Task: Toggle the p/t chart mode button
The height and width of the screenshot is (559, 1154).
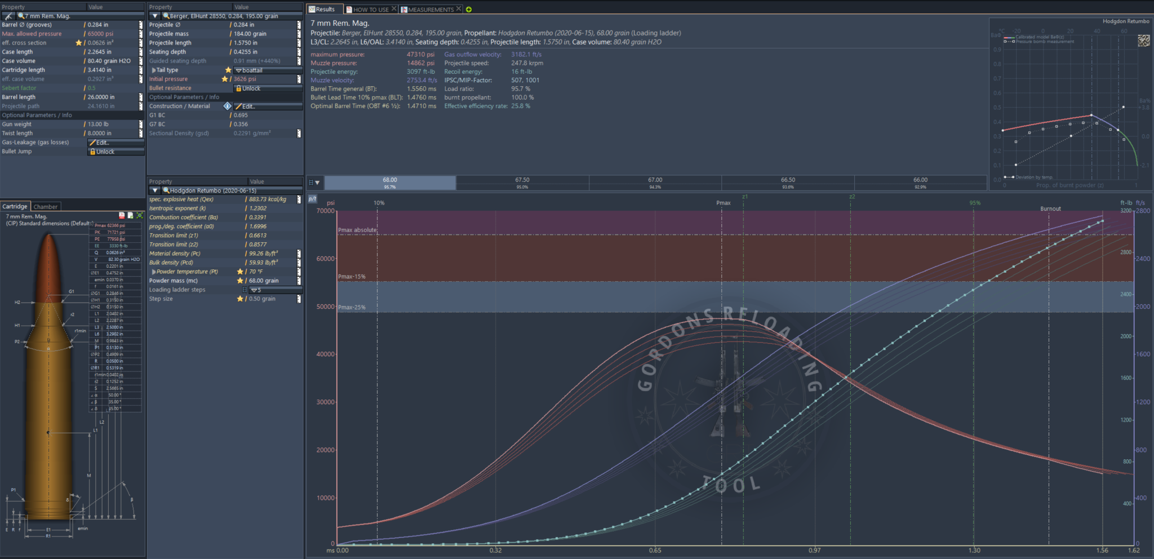Action: tap(312, 199)
